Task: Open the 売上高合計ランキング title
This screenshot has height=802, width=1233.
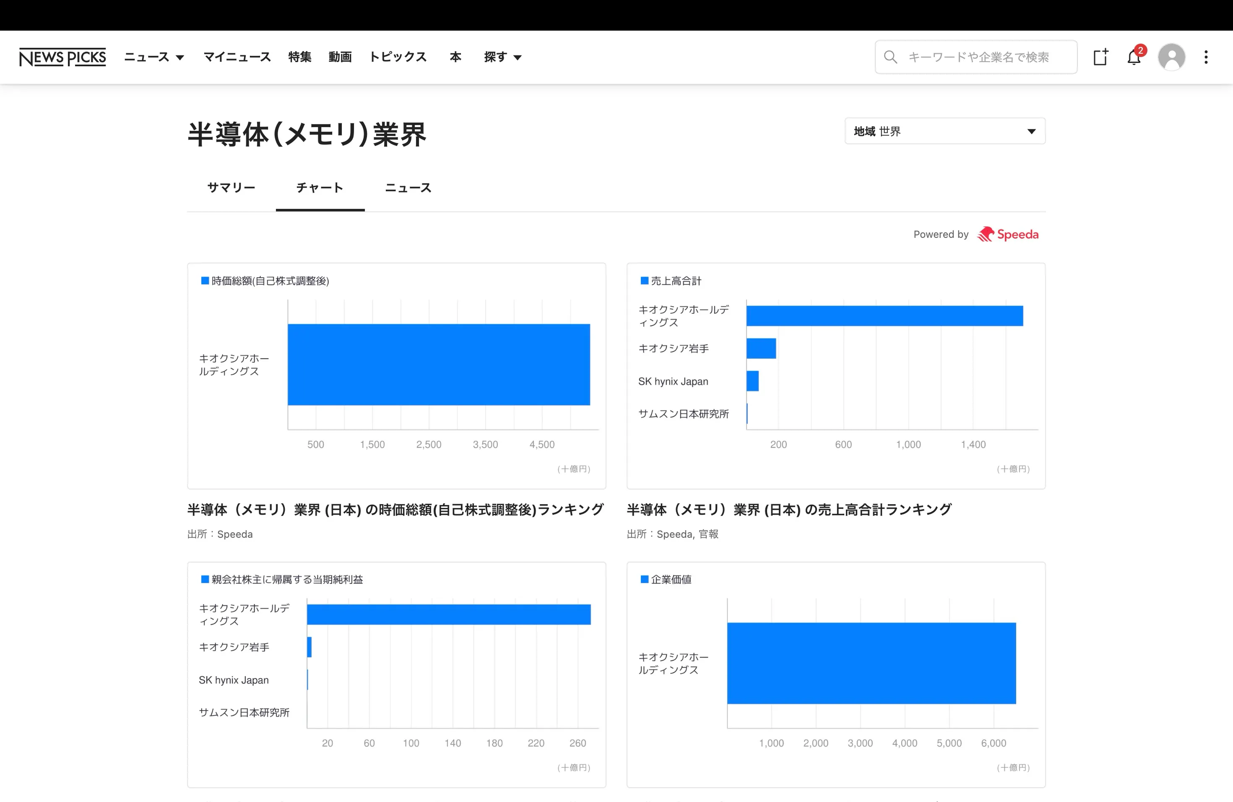Action: (789, 510)
